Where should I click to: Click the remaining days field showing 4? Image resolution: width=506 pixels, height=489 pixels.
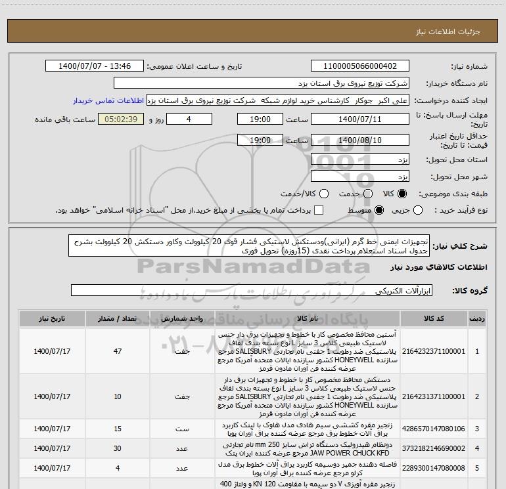[189, 119]
